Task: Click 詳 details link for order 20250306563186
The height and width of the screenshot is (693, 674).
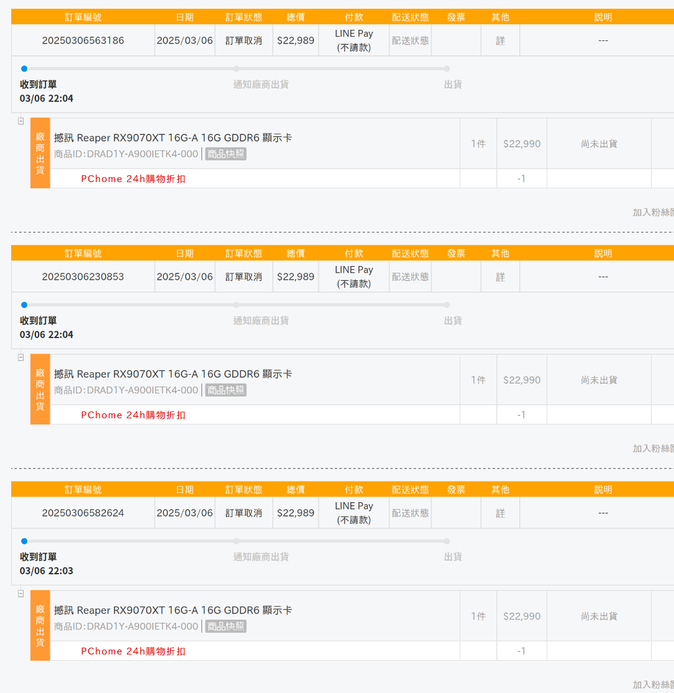Action: point(500,40)
